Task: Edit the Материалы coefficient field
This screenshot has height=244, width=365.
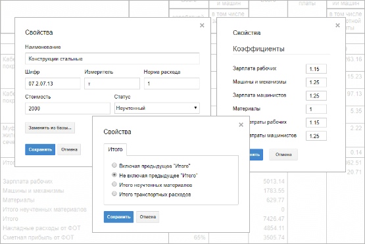Action: point(316,109)
